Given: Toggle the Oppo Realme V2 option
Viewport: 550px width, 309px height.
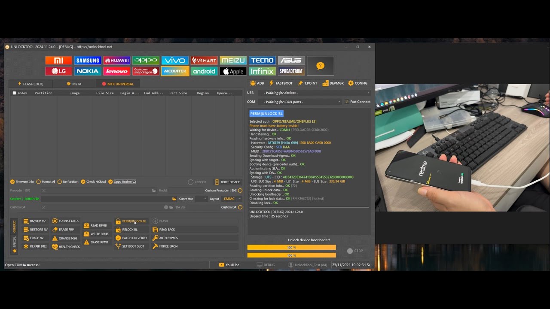Looking at the screenshot, I should [x=122, y=182].
